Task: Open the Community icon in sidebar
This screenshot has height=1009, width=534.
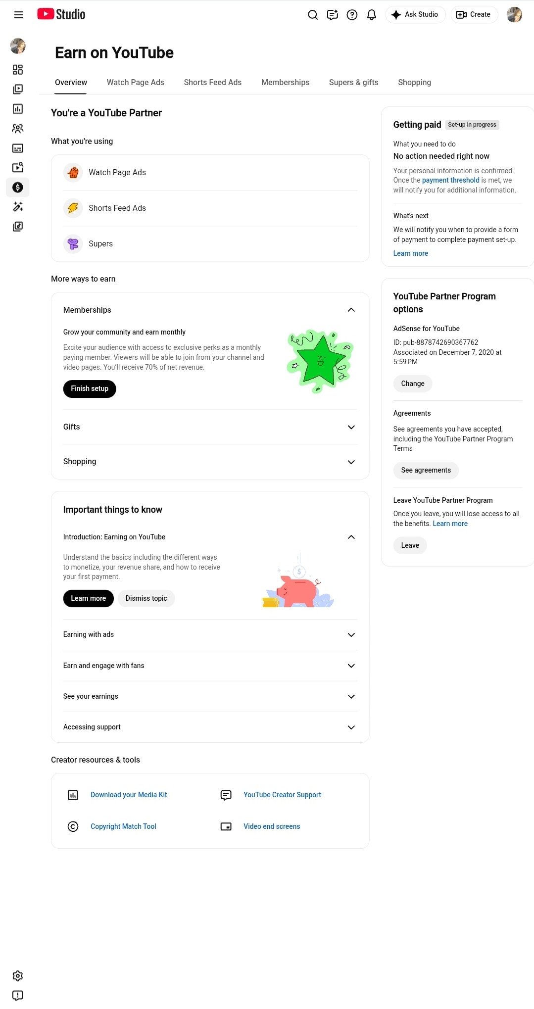Action: coord(18,129)
